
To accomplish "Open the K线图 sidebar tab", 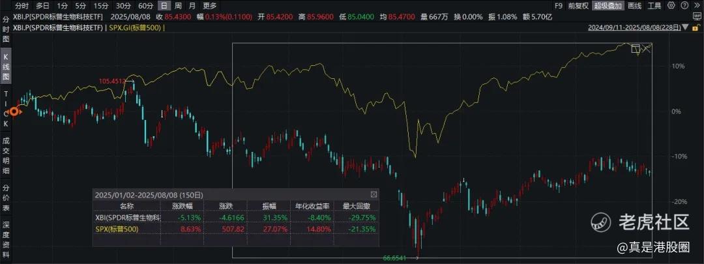I will pos(7,66).
